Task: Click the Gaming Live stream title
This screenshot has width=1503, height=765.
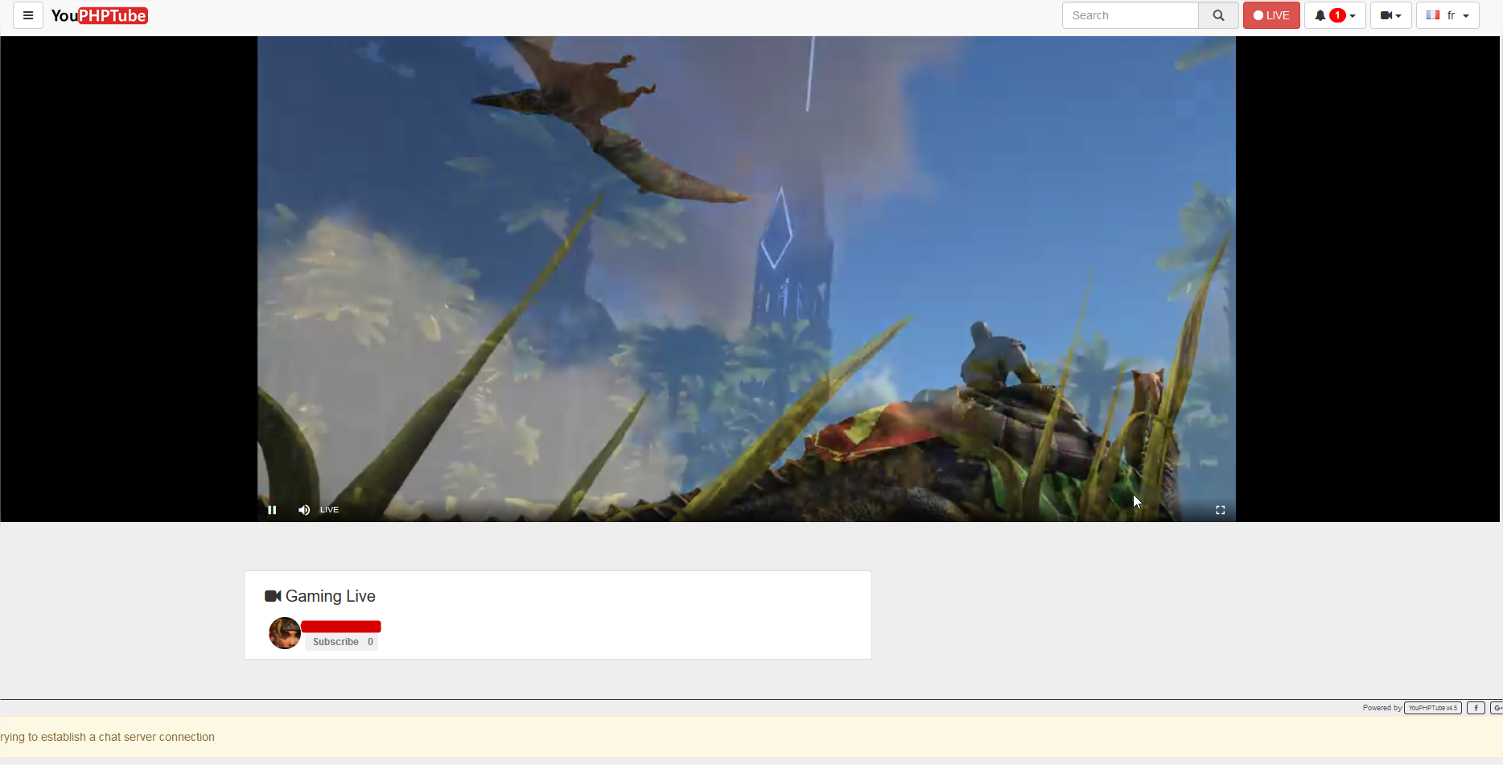Action: (331, 596)
